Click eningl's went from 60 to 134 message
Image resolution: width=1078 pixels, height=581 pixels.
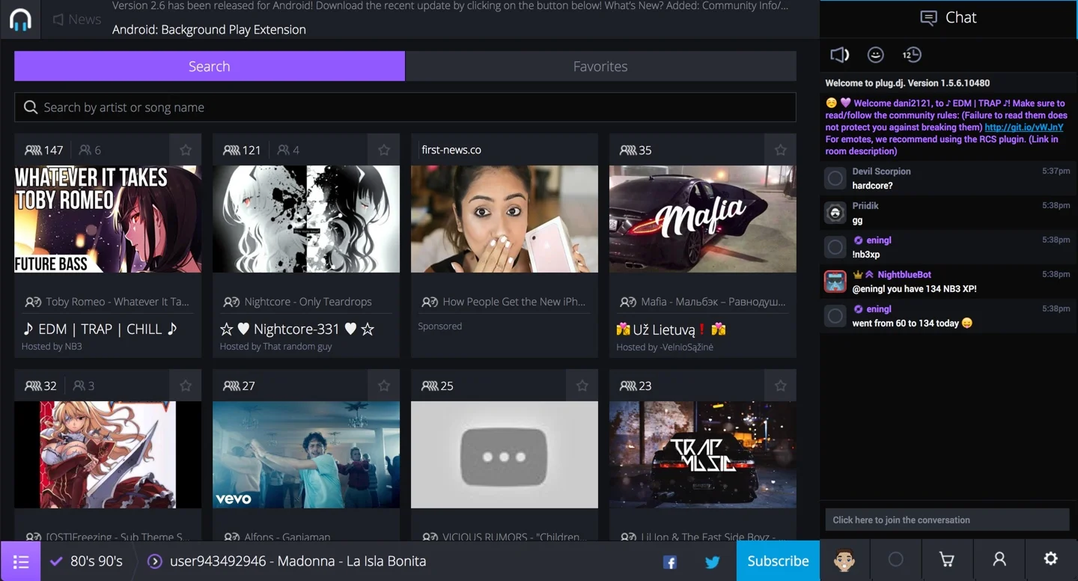913,323
